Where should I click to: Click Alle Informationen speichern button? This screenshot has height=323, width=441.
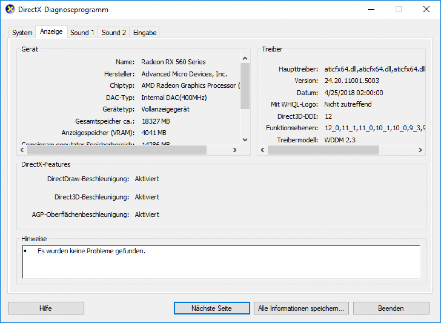point(301,308)
